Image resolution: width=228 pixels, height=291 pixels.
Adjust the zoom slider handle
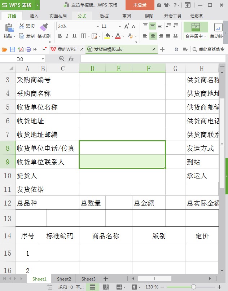click(x=193, y=287)
